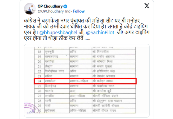Click row 30 in the table
Image resolution: width=173 pixels, height=119 pixels.
[85, 111]
